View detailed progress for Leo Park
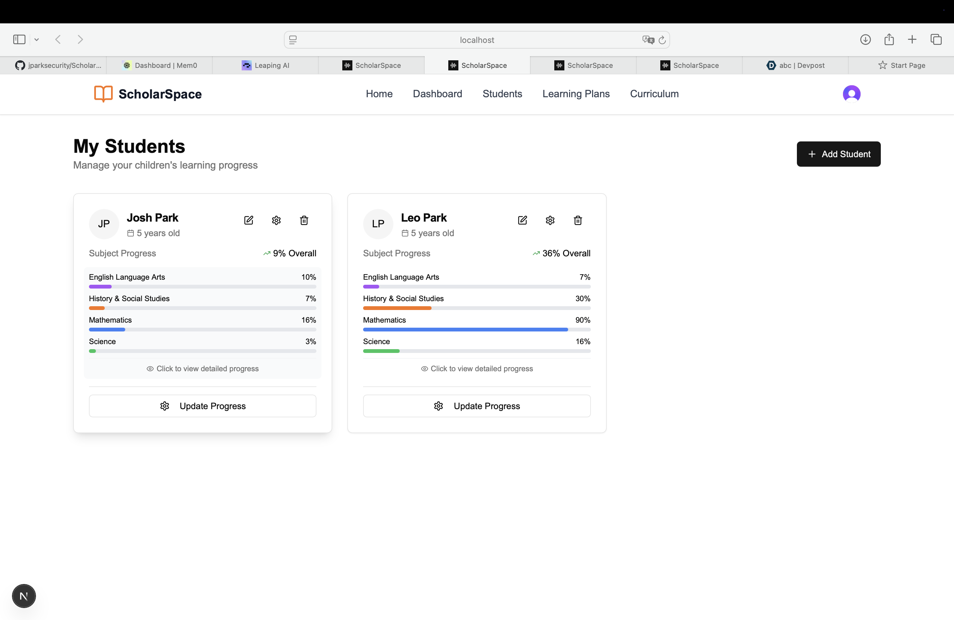 coord(477,368)
